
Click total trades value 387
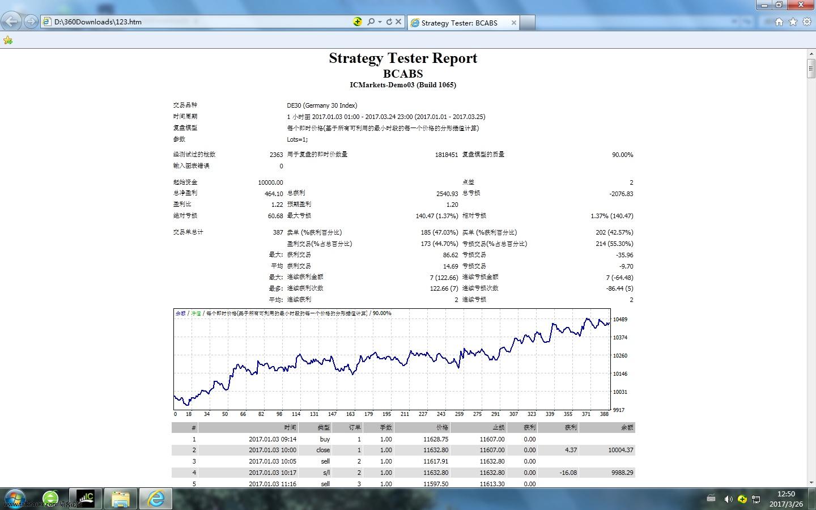click(278, 232)
